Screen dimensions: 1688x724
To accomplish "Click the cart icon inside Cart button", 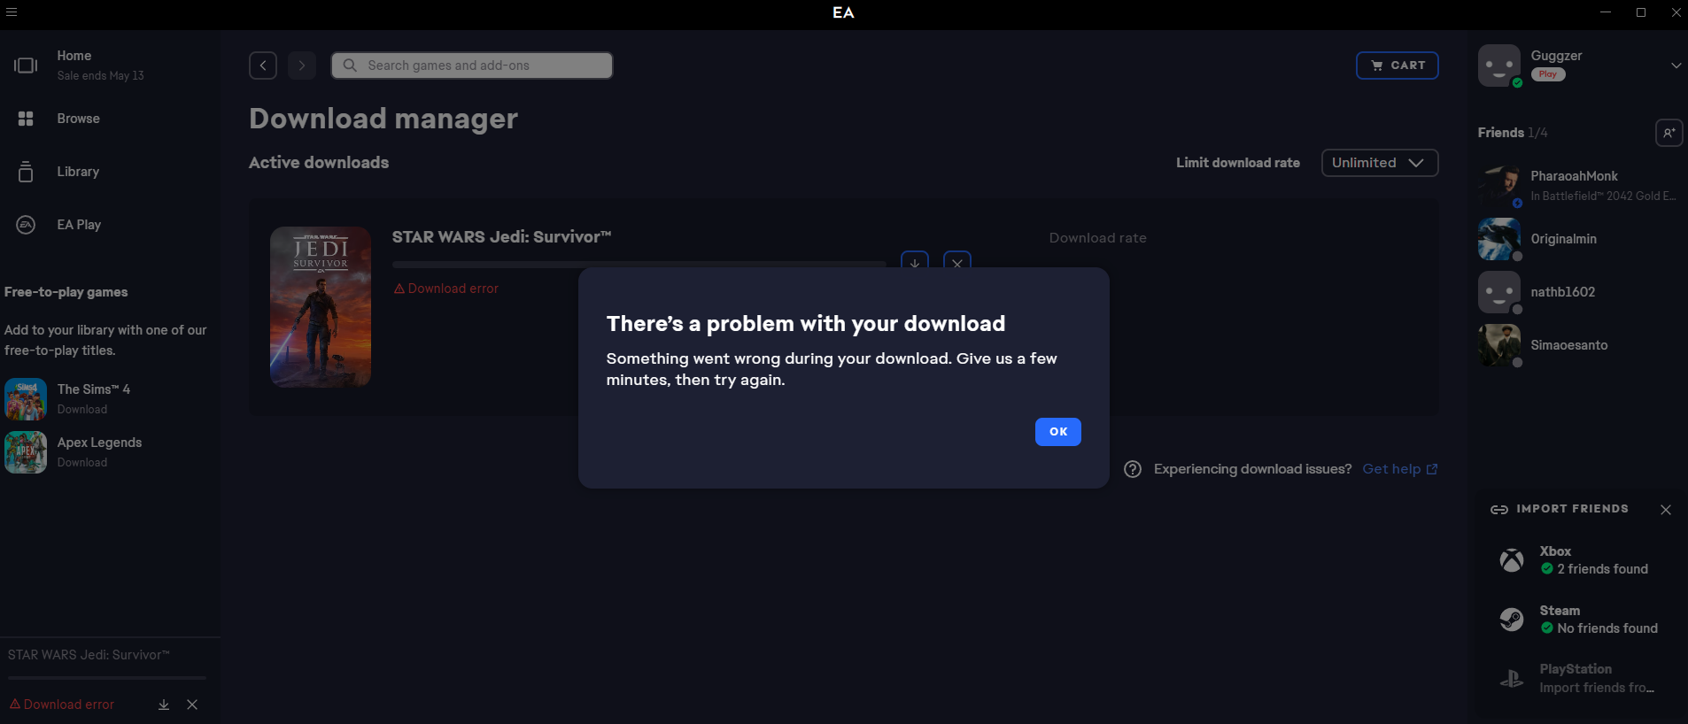I will (x=1377, y=65).
